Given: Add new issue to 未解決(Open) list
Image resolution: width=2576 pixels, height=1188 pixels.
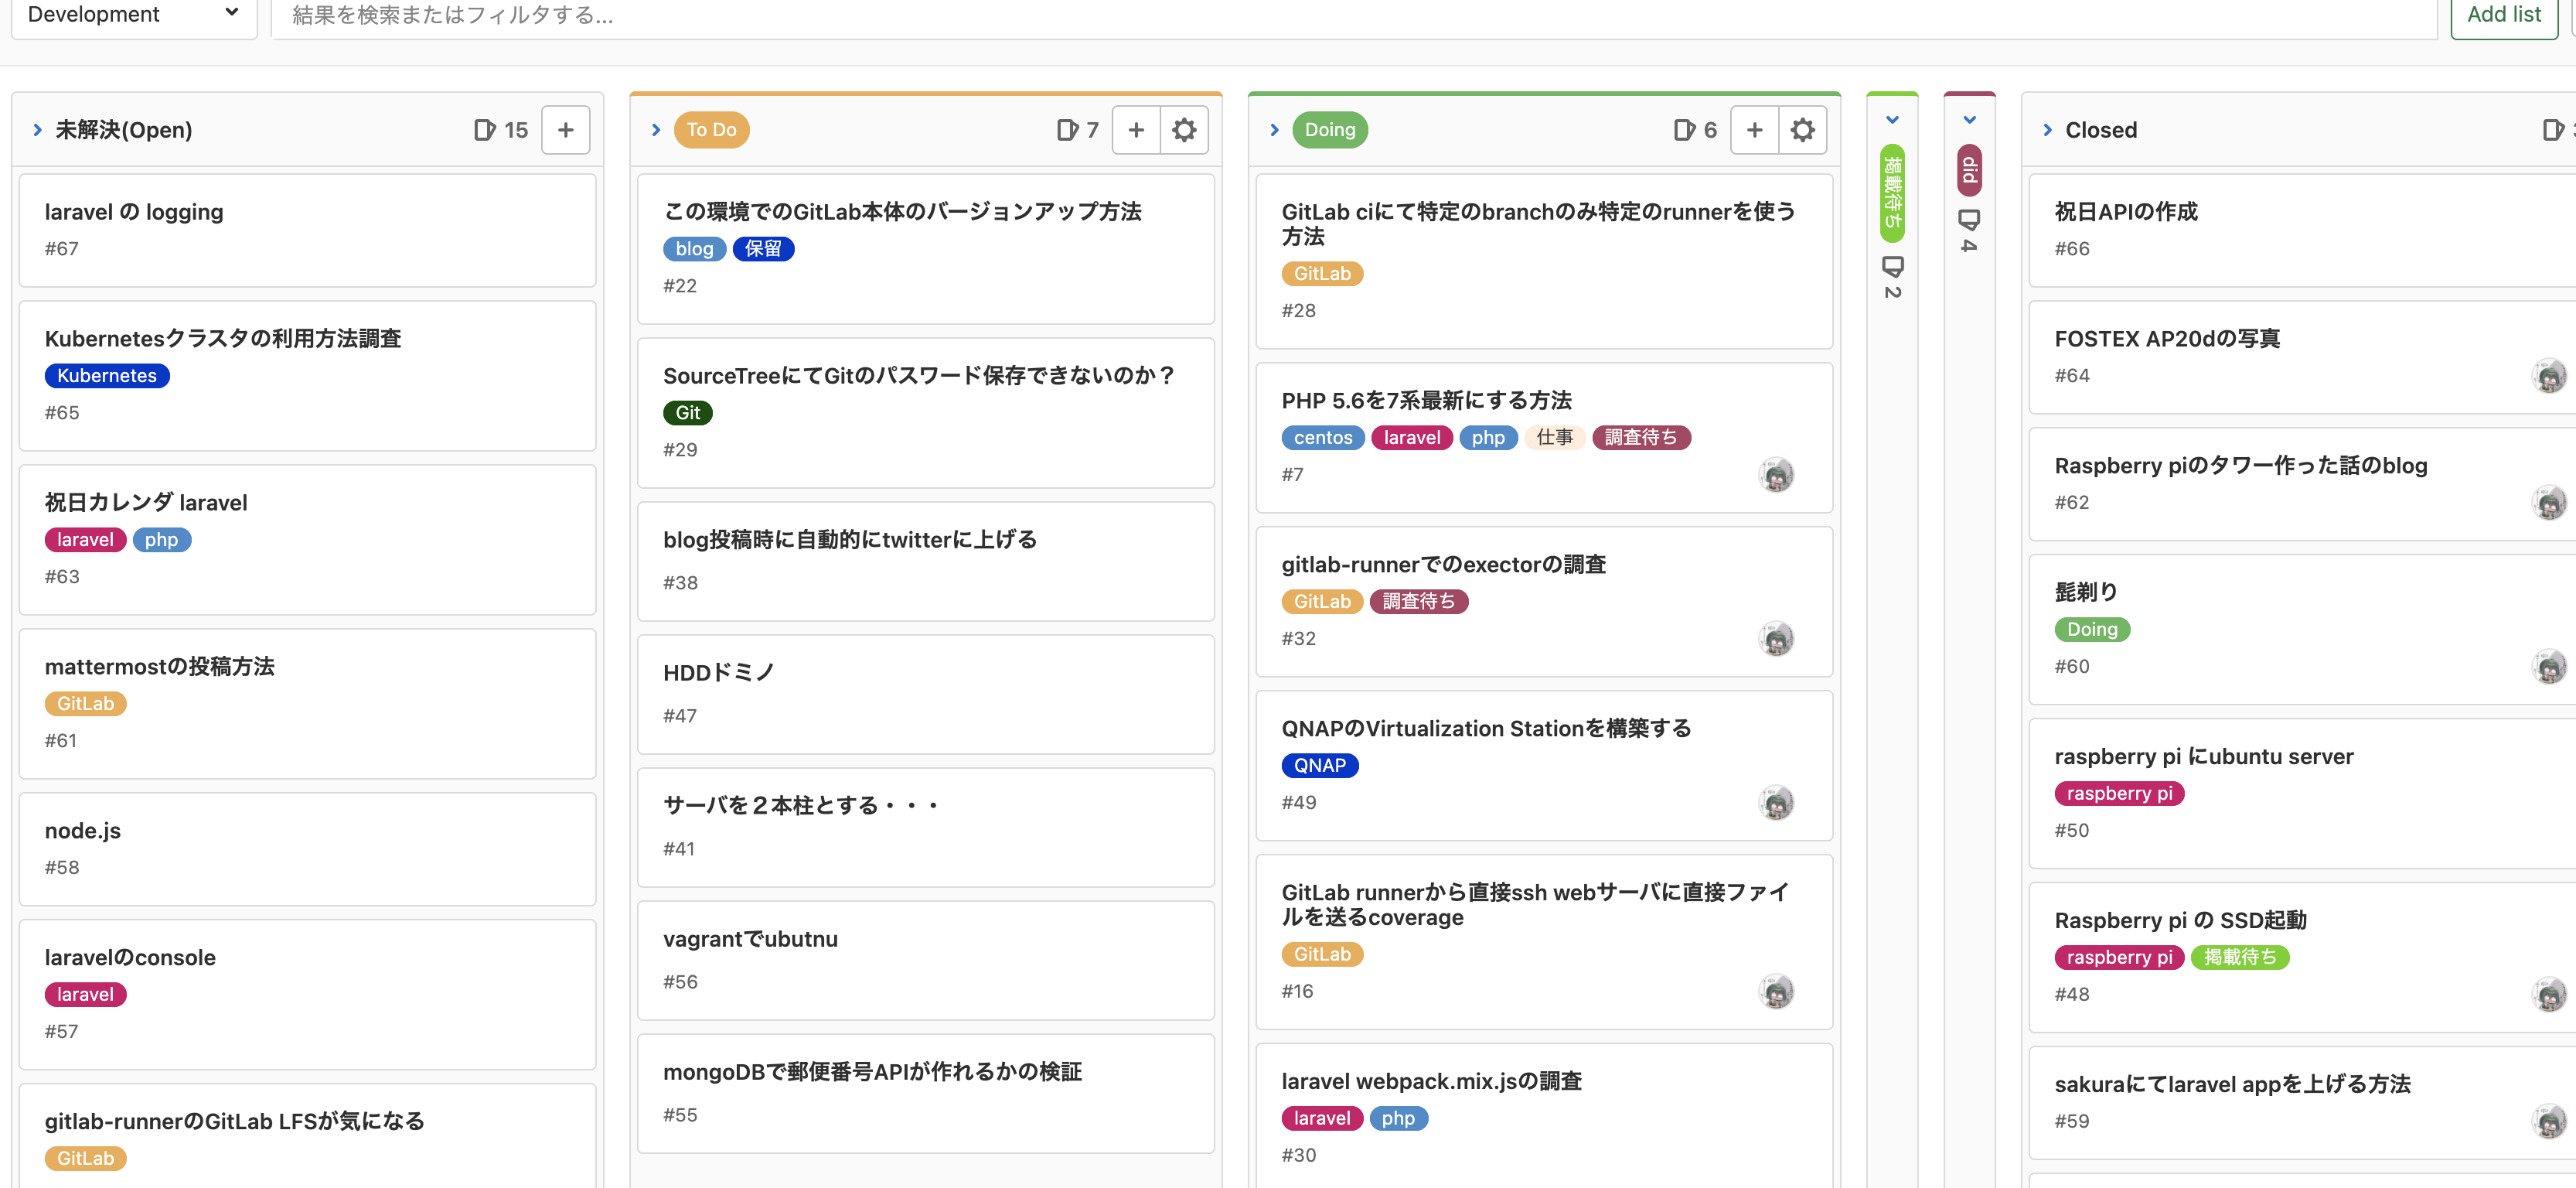Looking at the screenshot, I should point(565,130).
